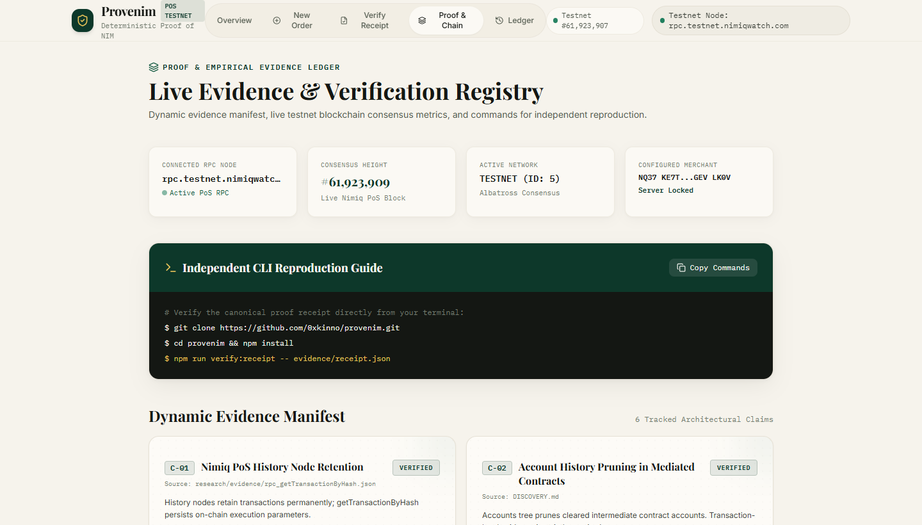Image resolution: width=922 pixels, height=525 pixels.
Task: Click the POS TESTNET badge
Action: pos(182,11)
